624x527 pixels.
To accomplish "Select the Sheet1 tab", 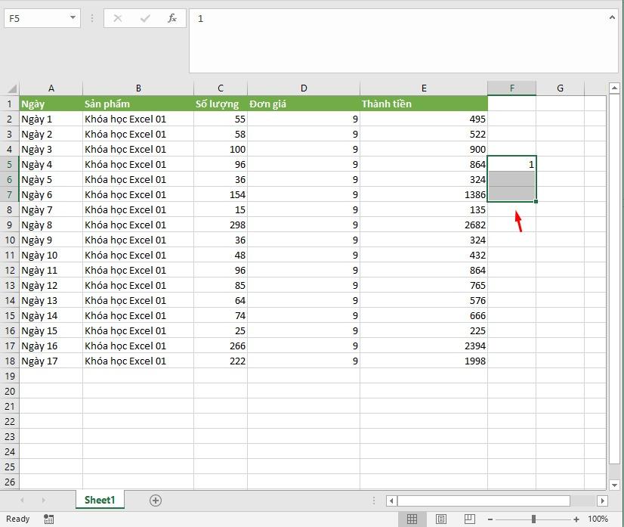I will coord(100,500).
